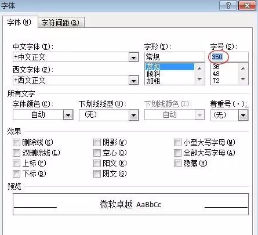Open the 中文字体 dropdown
The image size is (258, 235).
133,57
